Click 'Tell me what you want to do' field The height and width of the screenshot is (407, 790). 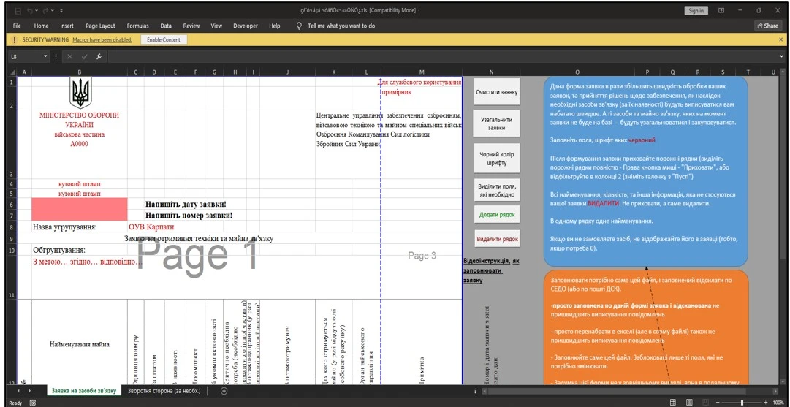(x=341, y=26)
